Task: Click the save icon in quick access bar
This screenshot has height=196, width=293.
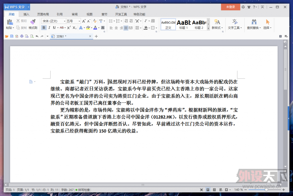Action: pyautogui.click(x=12, y=36)
